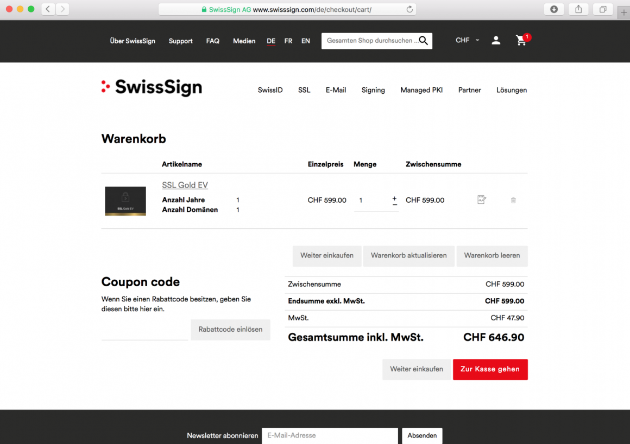630x444 pixels.
Task: Click Warenkorb leeren button
Action: pyautogui.click(x=492, y=256)
